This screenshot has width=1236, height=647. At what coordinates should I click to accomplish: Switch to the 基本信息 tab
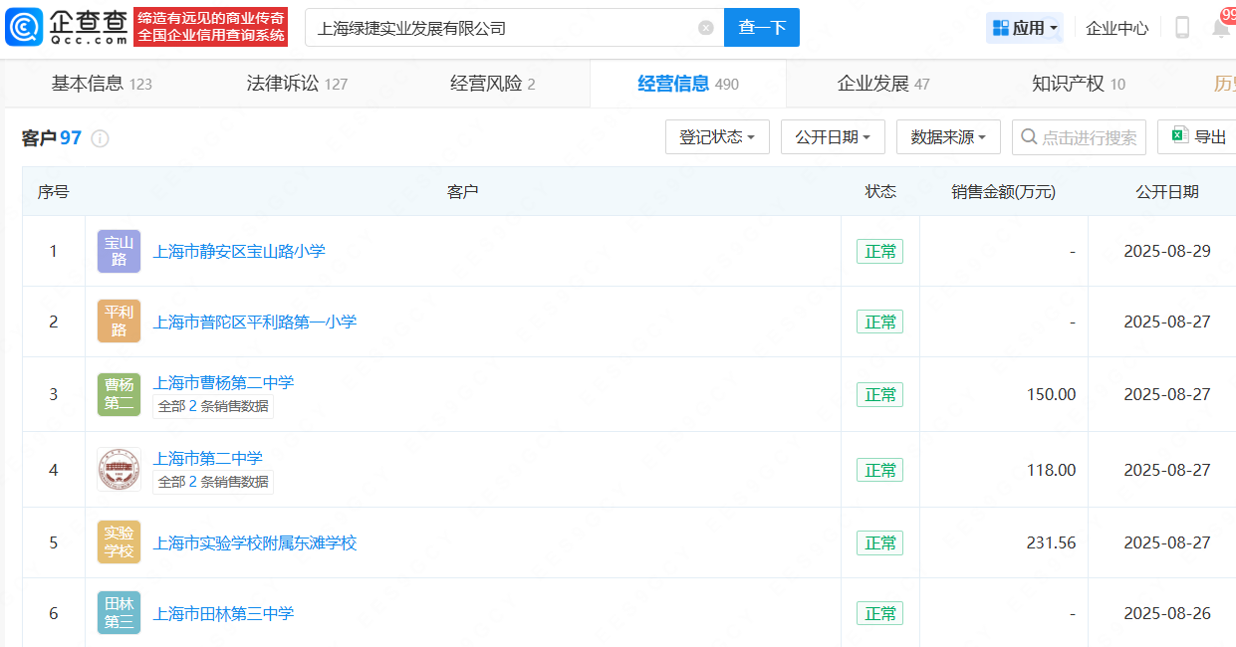coord(102,84)
